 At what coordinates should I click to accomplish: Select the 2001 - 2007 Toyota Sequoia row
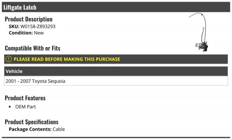pyautogui.click(x=116, y=81)
